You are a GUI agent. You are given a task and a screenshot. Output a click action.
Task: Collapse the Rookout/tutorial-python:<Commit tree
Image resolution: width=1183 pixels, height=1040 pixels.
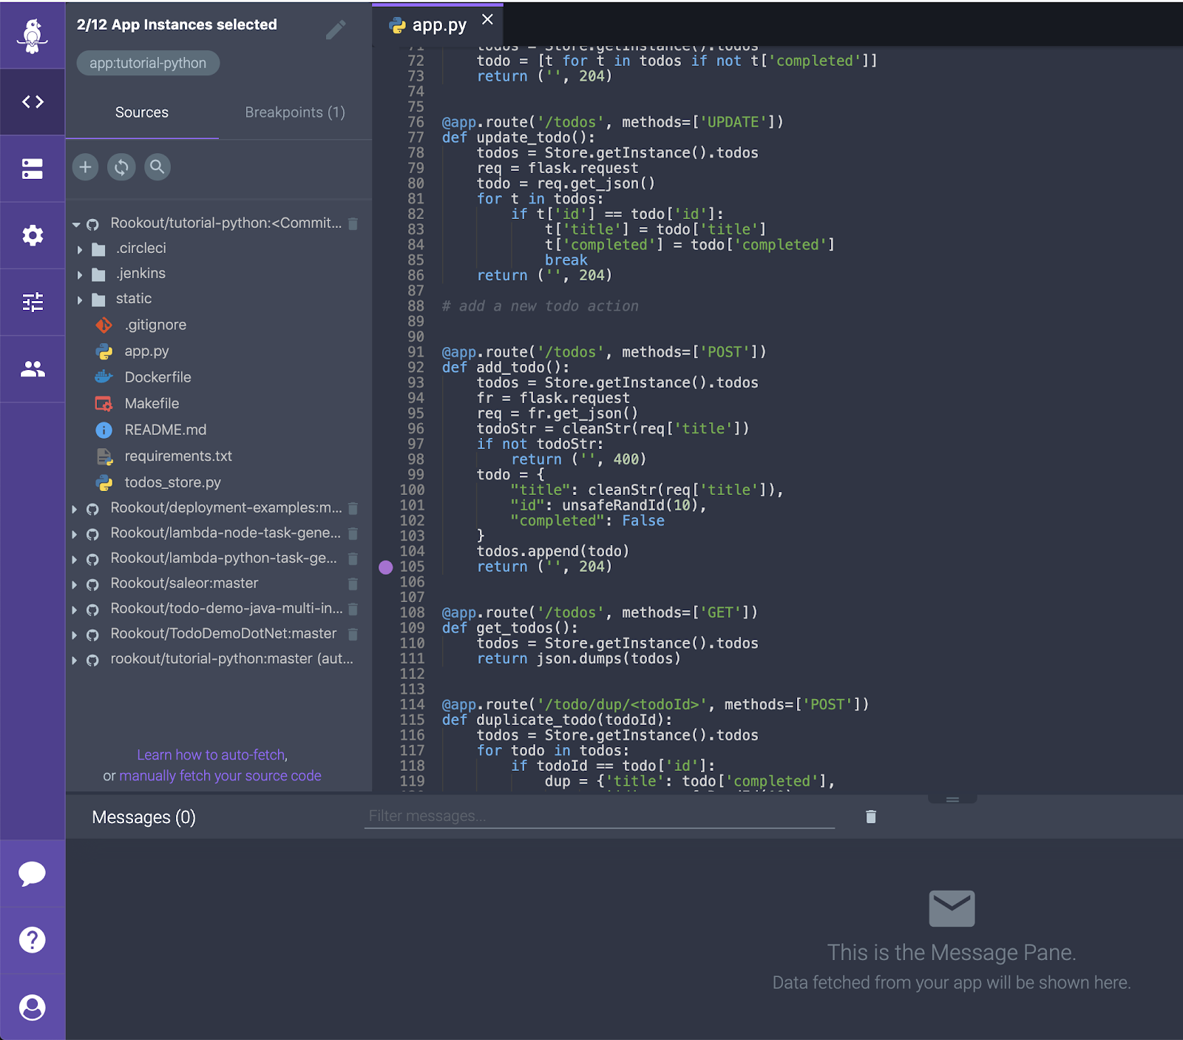click(x=76, y=223)
